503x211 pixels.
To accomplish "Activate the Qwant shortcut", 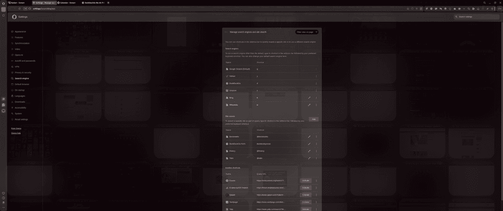I will [x=306, y=195].
